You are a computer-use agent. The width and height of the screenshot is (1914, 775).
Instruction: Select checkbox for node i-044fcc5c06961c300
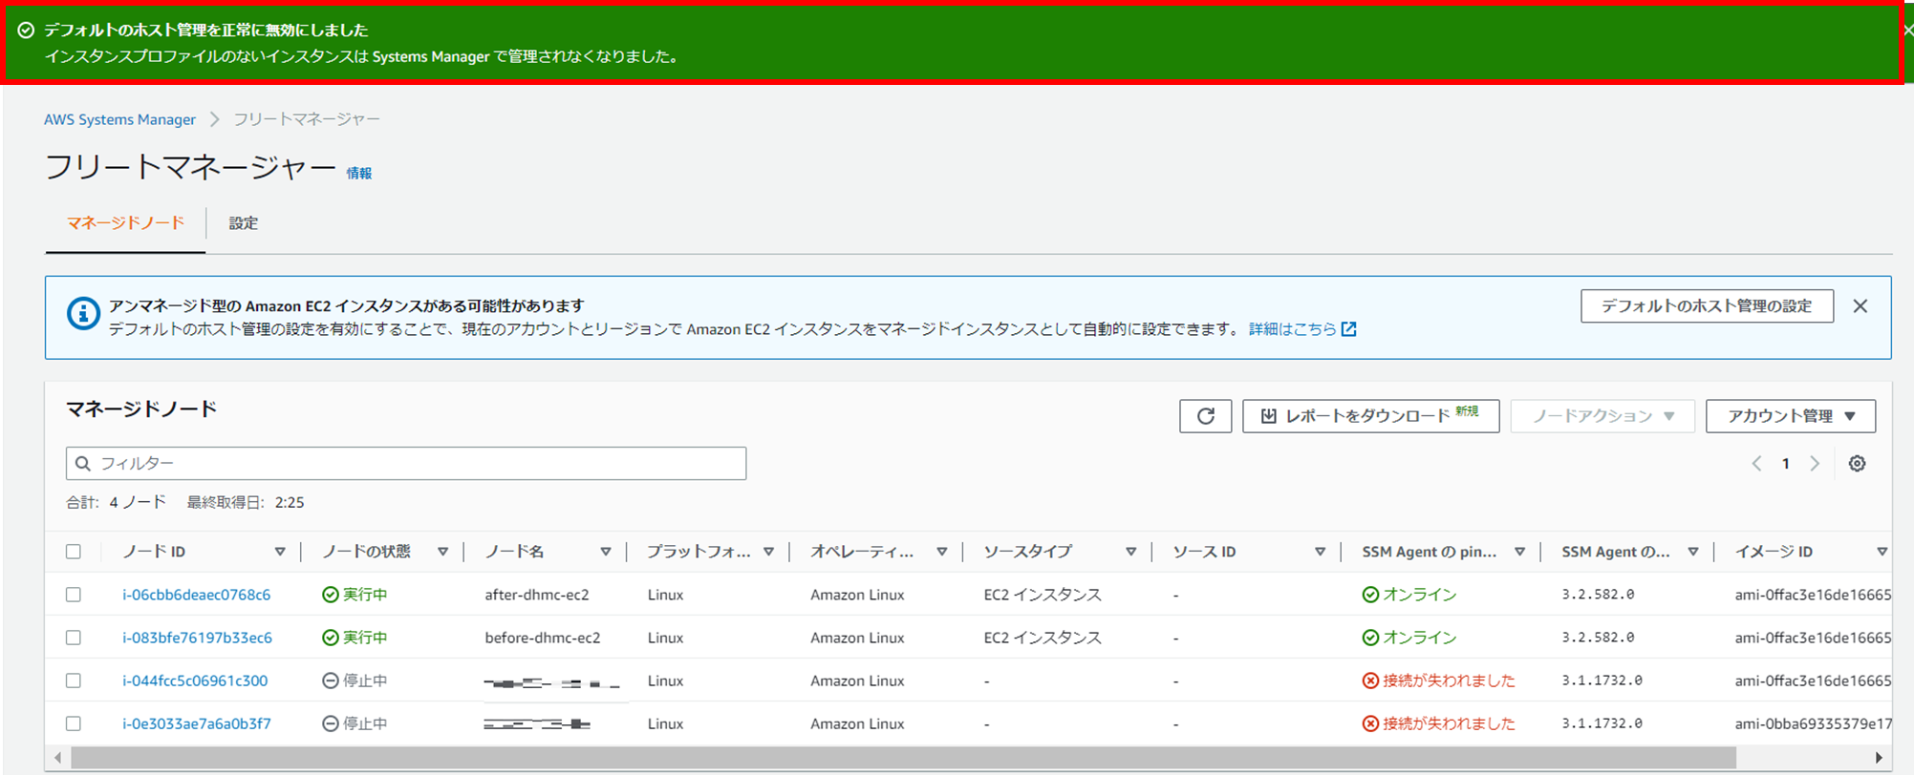[74, 681]
